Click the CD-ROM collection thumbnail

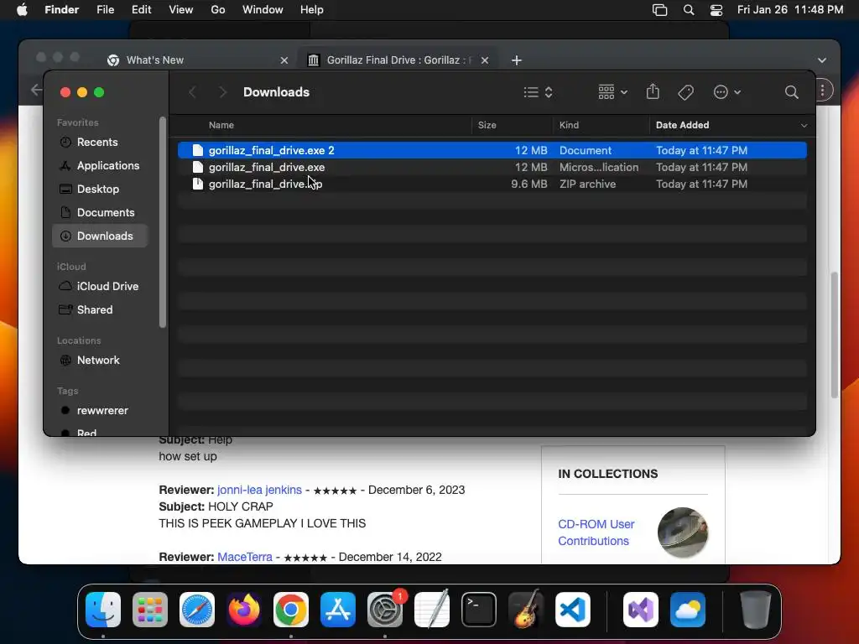pos(683,532)
